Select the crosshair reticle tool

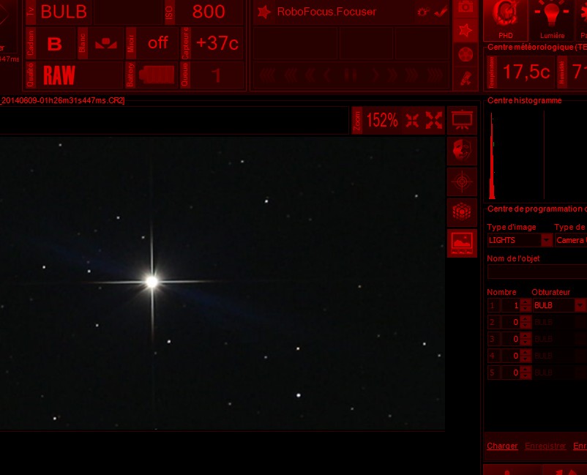[x=461, y=182]
